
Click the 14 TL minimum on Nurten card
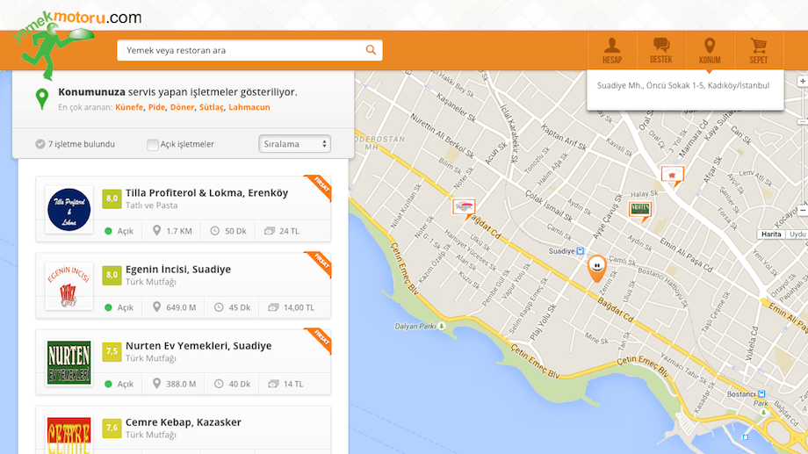[x=286, y=384]
